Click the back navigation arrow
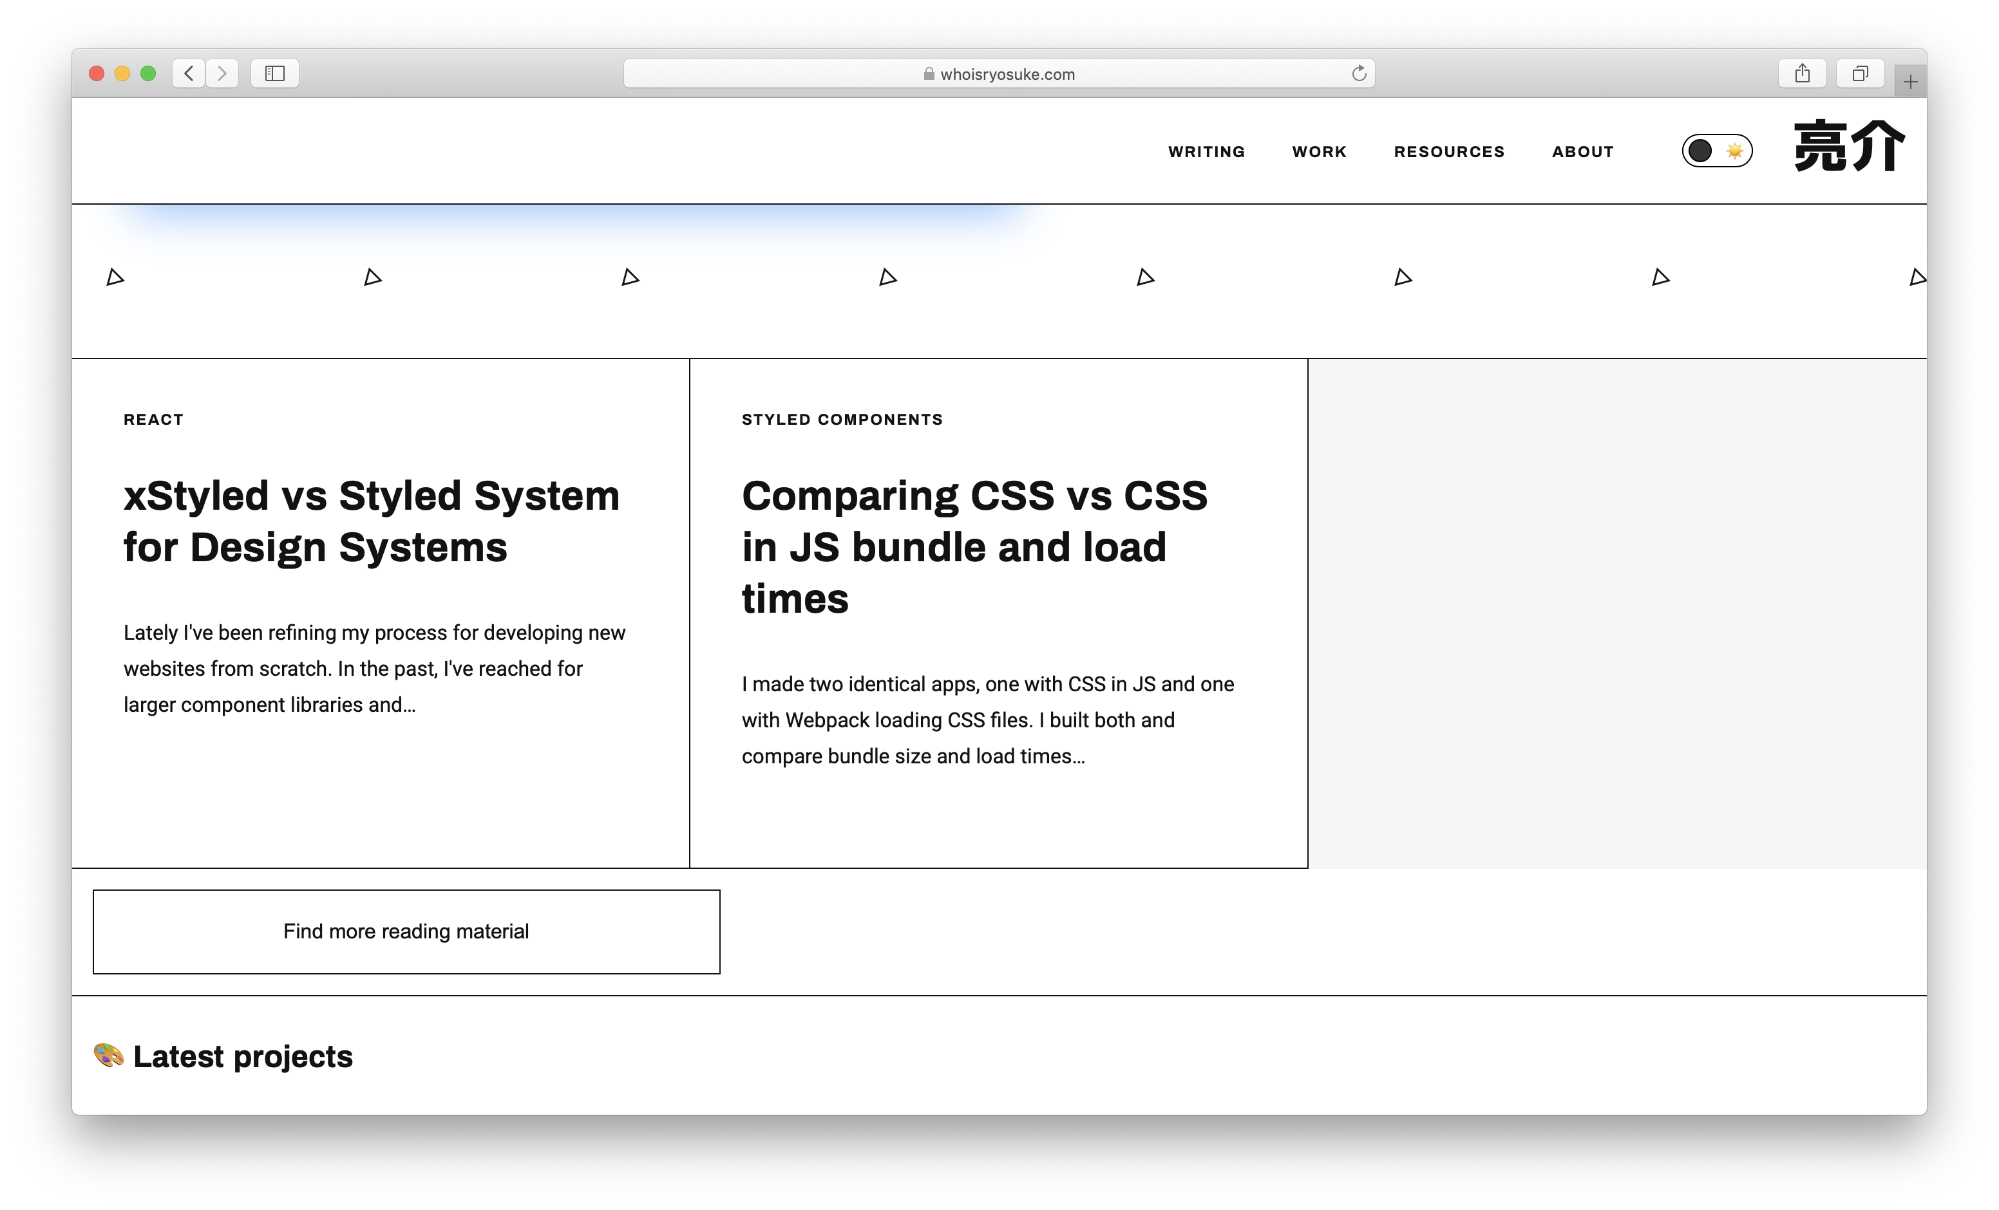The image size is (1999, 1210). click(x=188, y=73)
